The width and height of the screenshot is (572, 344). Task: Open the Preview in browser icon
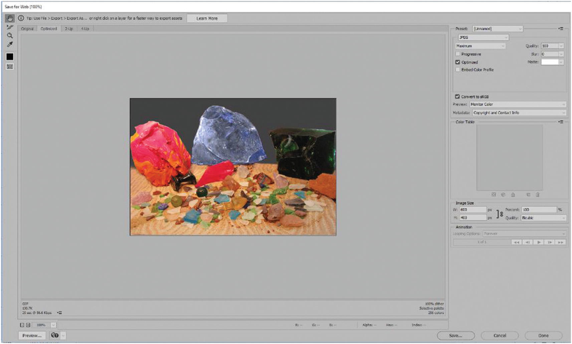point(55,335)
